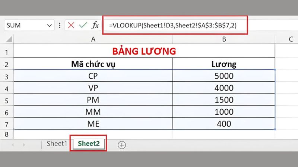
Task: Select column B header
Action: click(x=224, y=39)
